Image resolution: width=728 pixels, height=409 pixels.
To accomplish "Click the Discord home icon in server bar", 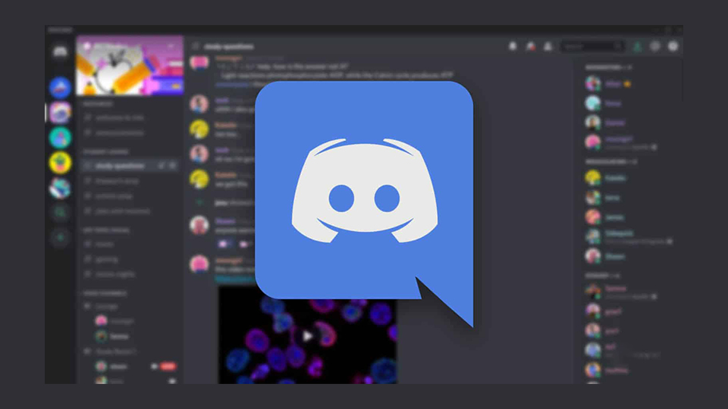I will pos(60,52).
